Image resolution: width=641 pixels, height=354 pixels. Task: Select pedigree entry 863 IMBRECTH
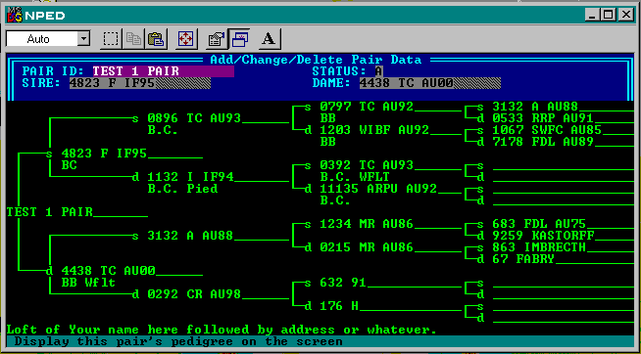coord(539,247)
